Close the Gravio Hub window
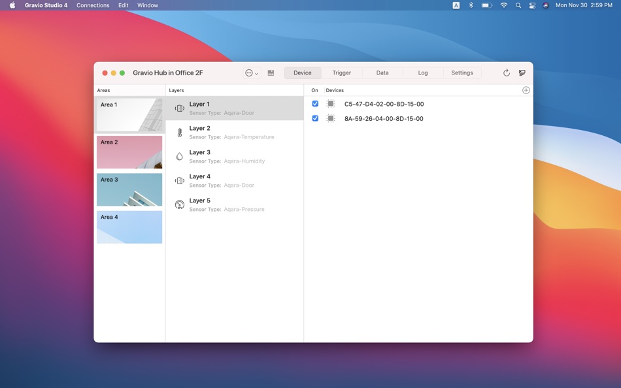The width and height of the screenshot is (621, 388). pos(105,73)
